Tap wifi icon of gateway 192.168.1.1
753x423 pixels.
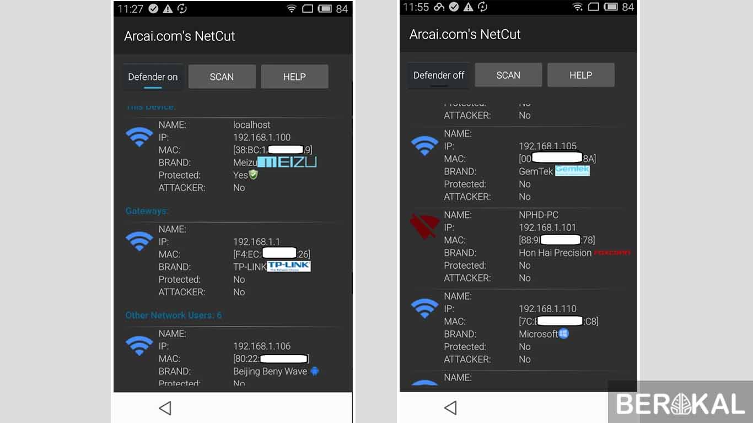tap(139, 241)
